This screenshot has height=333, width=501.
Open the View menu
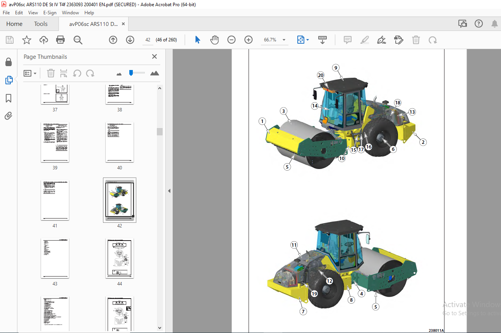coord(33,13)
